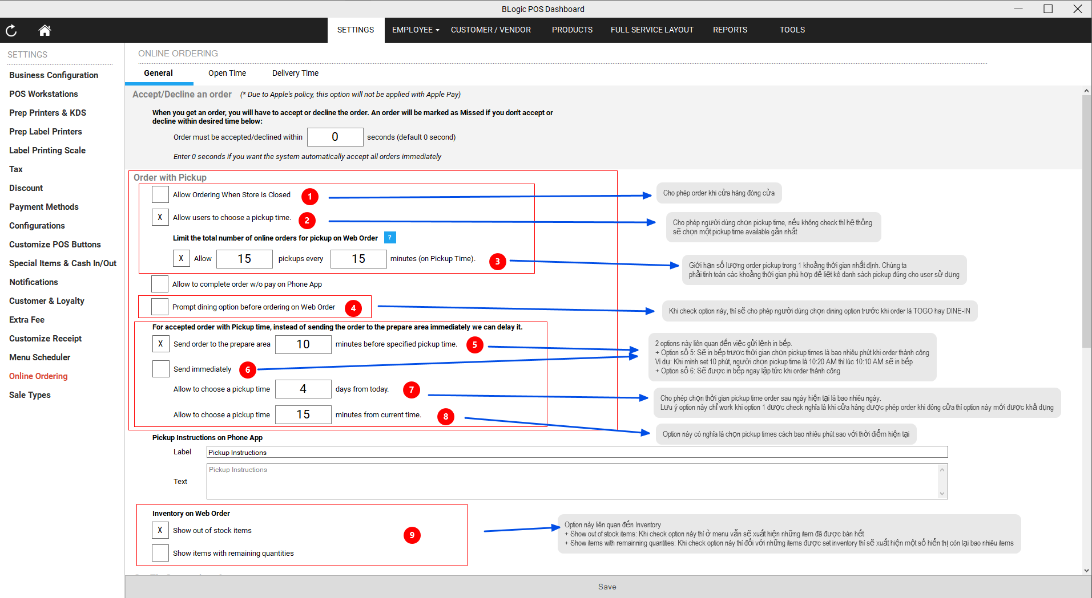The image size is (1092, 598).
Task: Go to the home icon
Action: click(x=45, y=30)
